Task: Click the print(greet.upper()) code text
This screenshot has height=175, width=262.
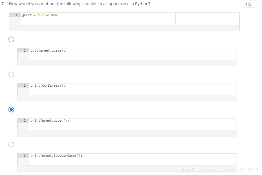Action: 50,120
